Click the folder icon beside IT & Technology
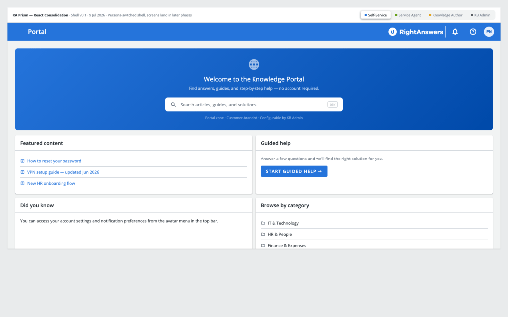Image resolution: width=508 pixels, height=317 pixels. tap(263, 223)
